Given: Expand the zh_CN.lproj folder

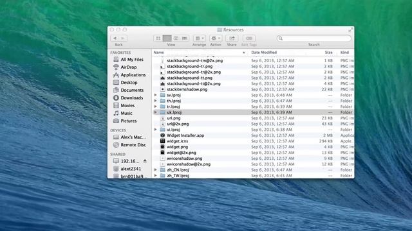Looking at the screenshot, I should pyautogui.click(x=155, y=170).
